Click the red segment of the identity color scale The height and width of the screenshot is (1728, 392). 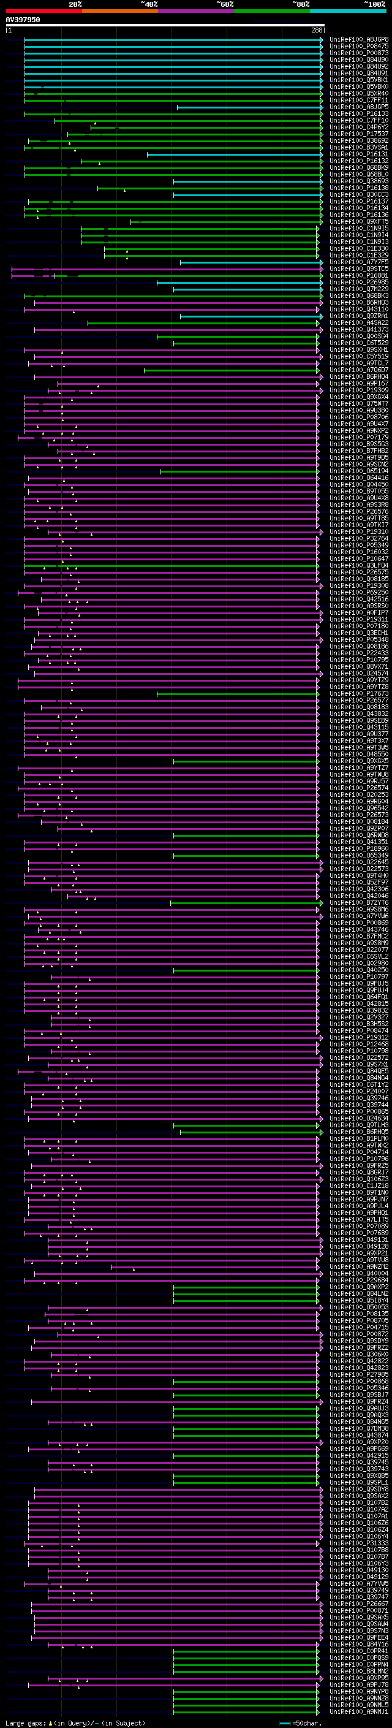(43, 11)
